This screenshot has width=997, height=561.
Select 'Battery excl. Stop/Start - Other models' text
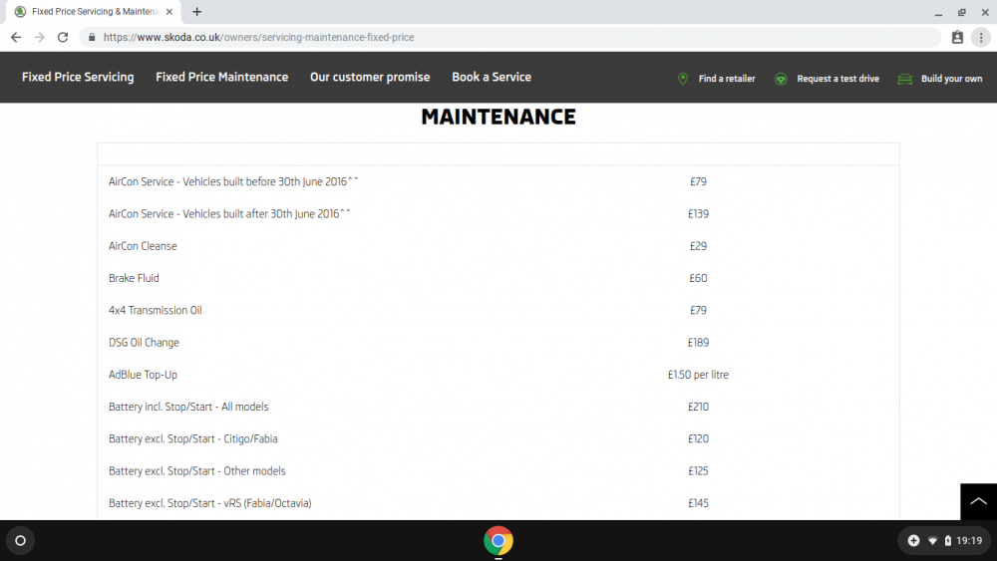[196, 470]
